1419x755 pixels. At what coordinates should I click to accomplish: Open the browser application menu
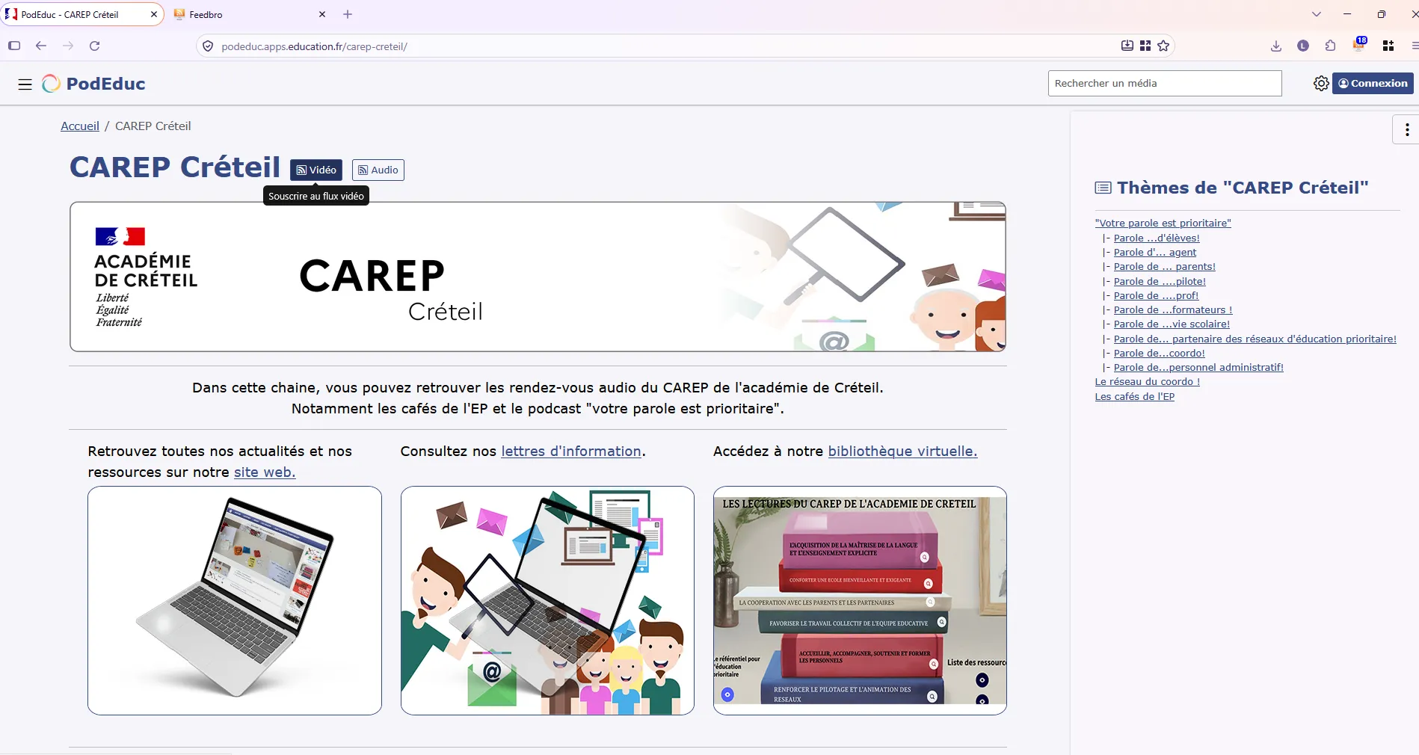pos(1415,46)
